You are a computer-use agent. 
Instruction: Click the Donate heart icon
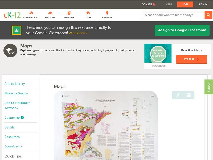click(x=154, y=5)
